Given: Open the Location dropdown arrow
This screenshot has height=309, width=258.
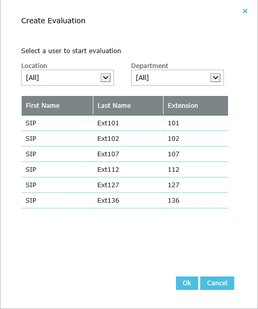Looking at the screenshot, I should 105,78.
